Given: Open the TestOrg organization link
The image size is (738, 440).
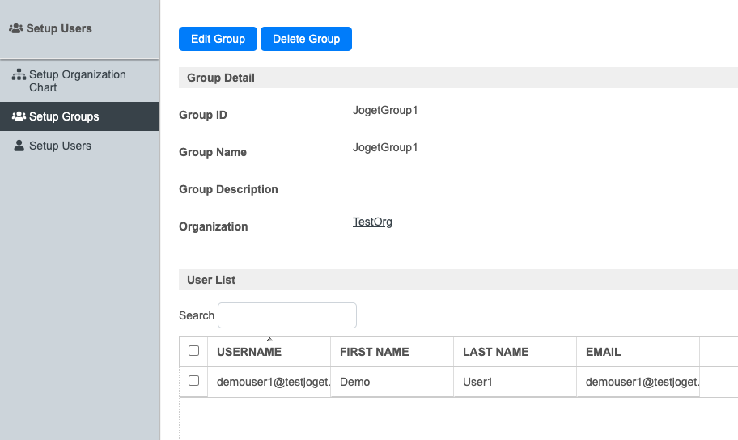Looking at the screenshot, I should (372, 222).
